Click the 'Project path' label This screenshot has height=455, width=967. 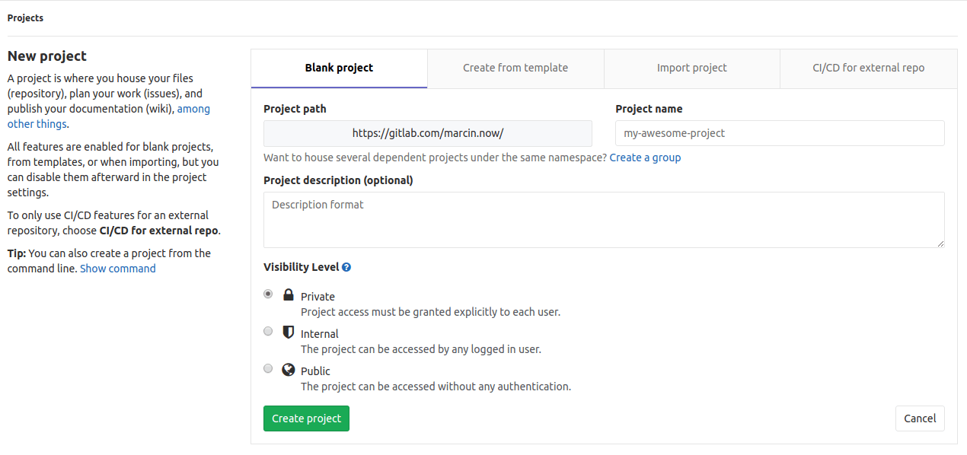(x=295, y=109)
